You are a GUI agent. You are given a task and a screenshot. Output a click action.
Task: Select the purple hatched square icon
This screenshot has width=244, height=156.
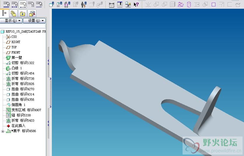pos(213,4)
